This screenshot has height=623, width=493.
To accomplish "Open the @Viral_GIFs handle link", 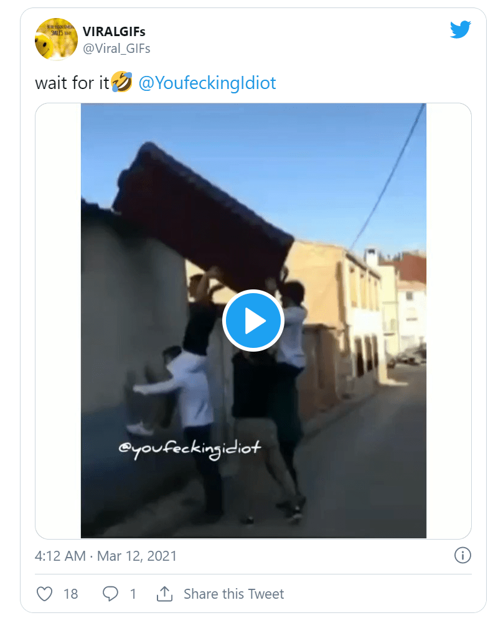I will (116, 48).
